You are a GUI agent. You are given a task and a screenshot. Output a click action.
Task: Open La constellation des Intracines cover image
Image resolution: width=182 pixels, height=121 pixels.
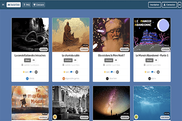click(30, 35)
